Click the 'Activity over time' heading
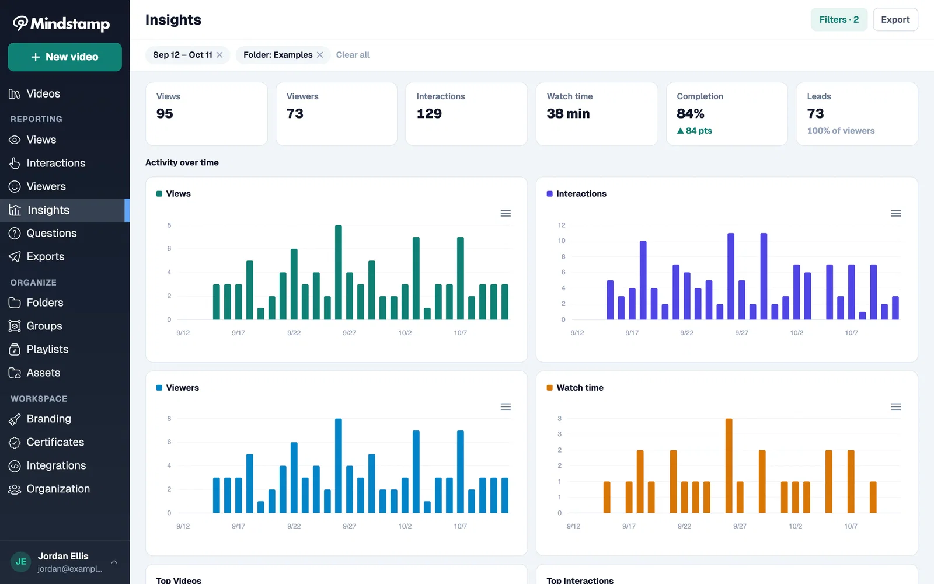 pyautogui.click(x=182, y=163)
